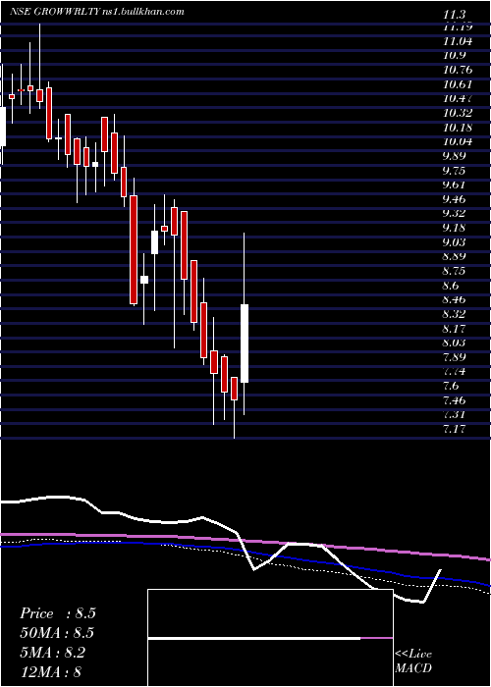The height and width of the screenshot is (687, 491).
Task: Click the 8.6 price axis label
Action: pos(451,286)
